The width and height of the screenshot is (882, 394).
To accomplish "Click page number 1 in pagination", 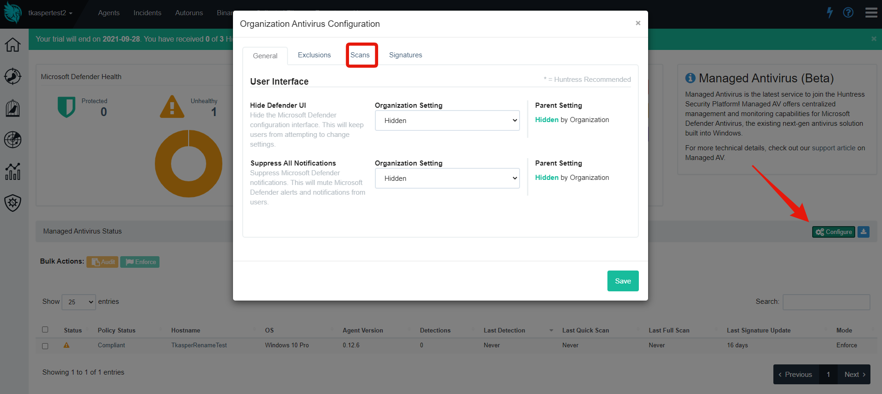I will tap(828, 375).
